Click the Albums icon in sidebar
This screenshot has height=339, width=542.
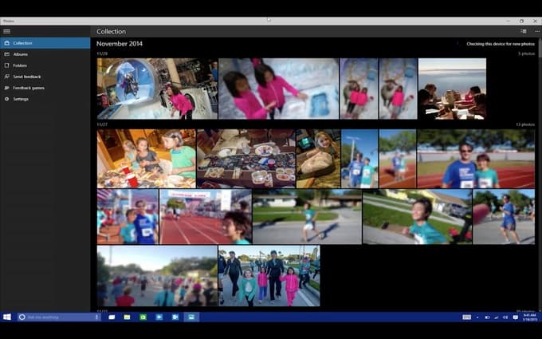6,54
